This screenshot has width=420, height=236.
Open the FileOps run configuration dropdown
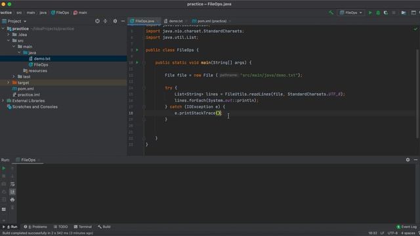pos(351,12)
